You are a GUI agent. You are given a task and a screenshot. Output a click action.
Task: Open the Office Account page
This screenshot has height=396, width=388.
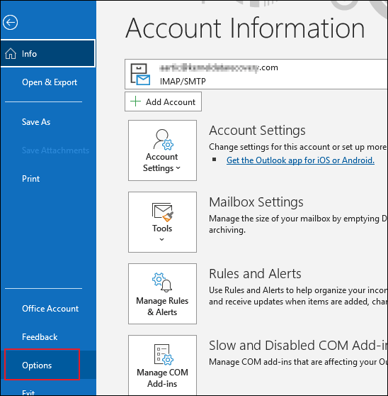50,309
